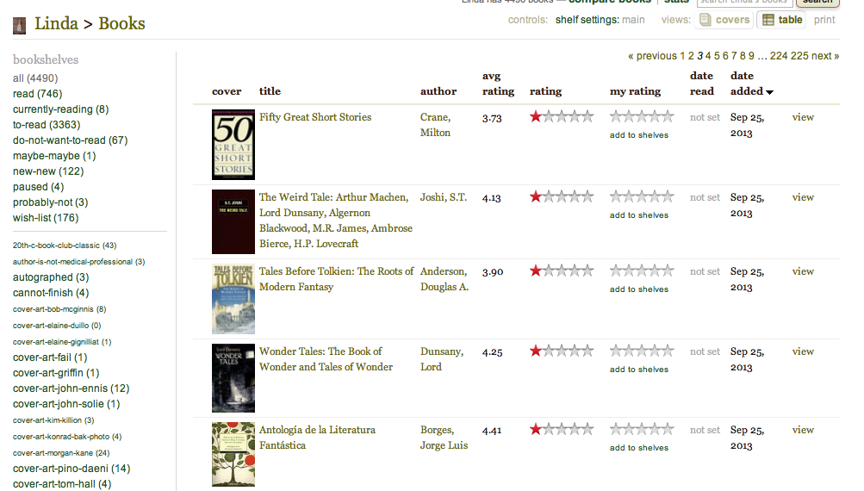The width and height of the screenshot is (864, 491).
Task: Open Wonder Tales cover thumbnail
Action: pyautogui.click(x=233, y=378)
